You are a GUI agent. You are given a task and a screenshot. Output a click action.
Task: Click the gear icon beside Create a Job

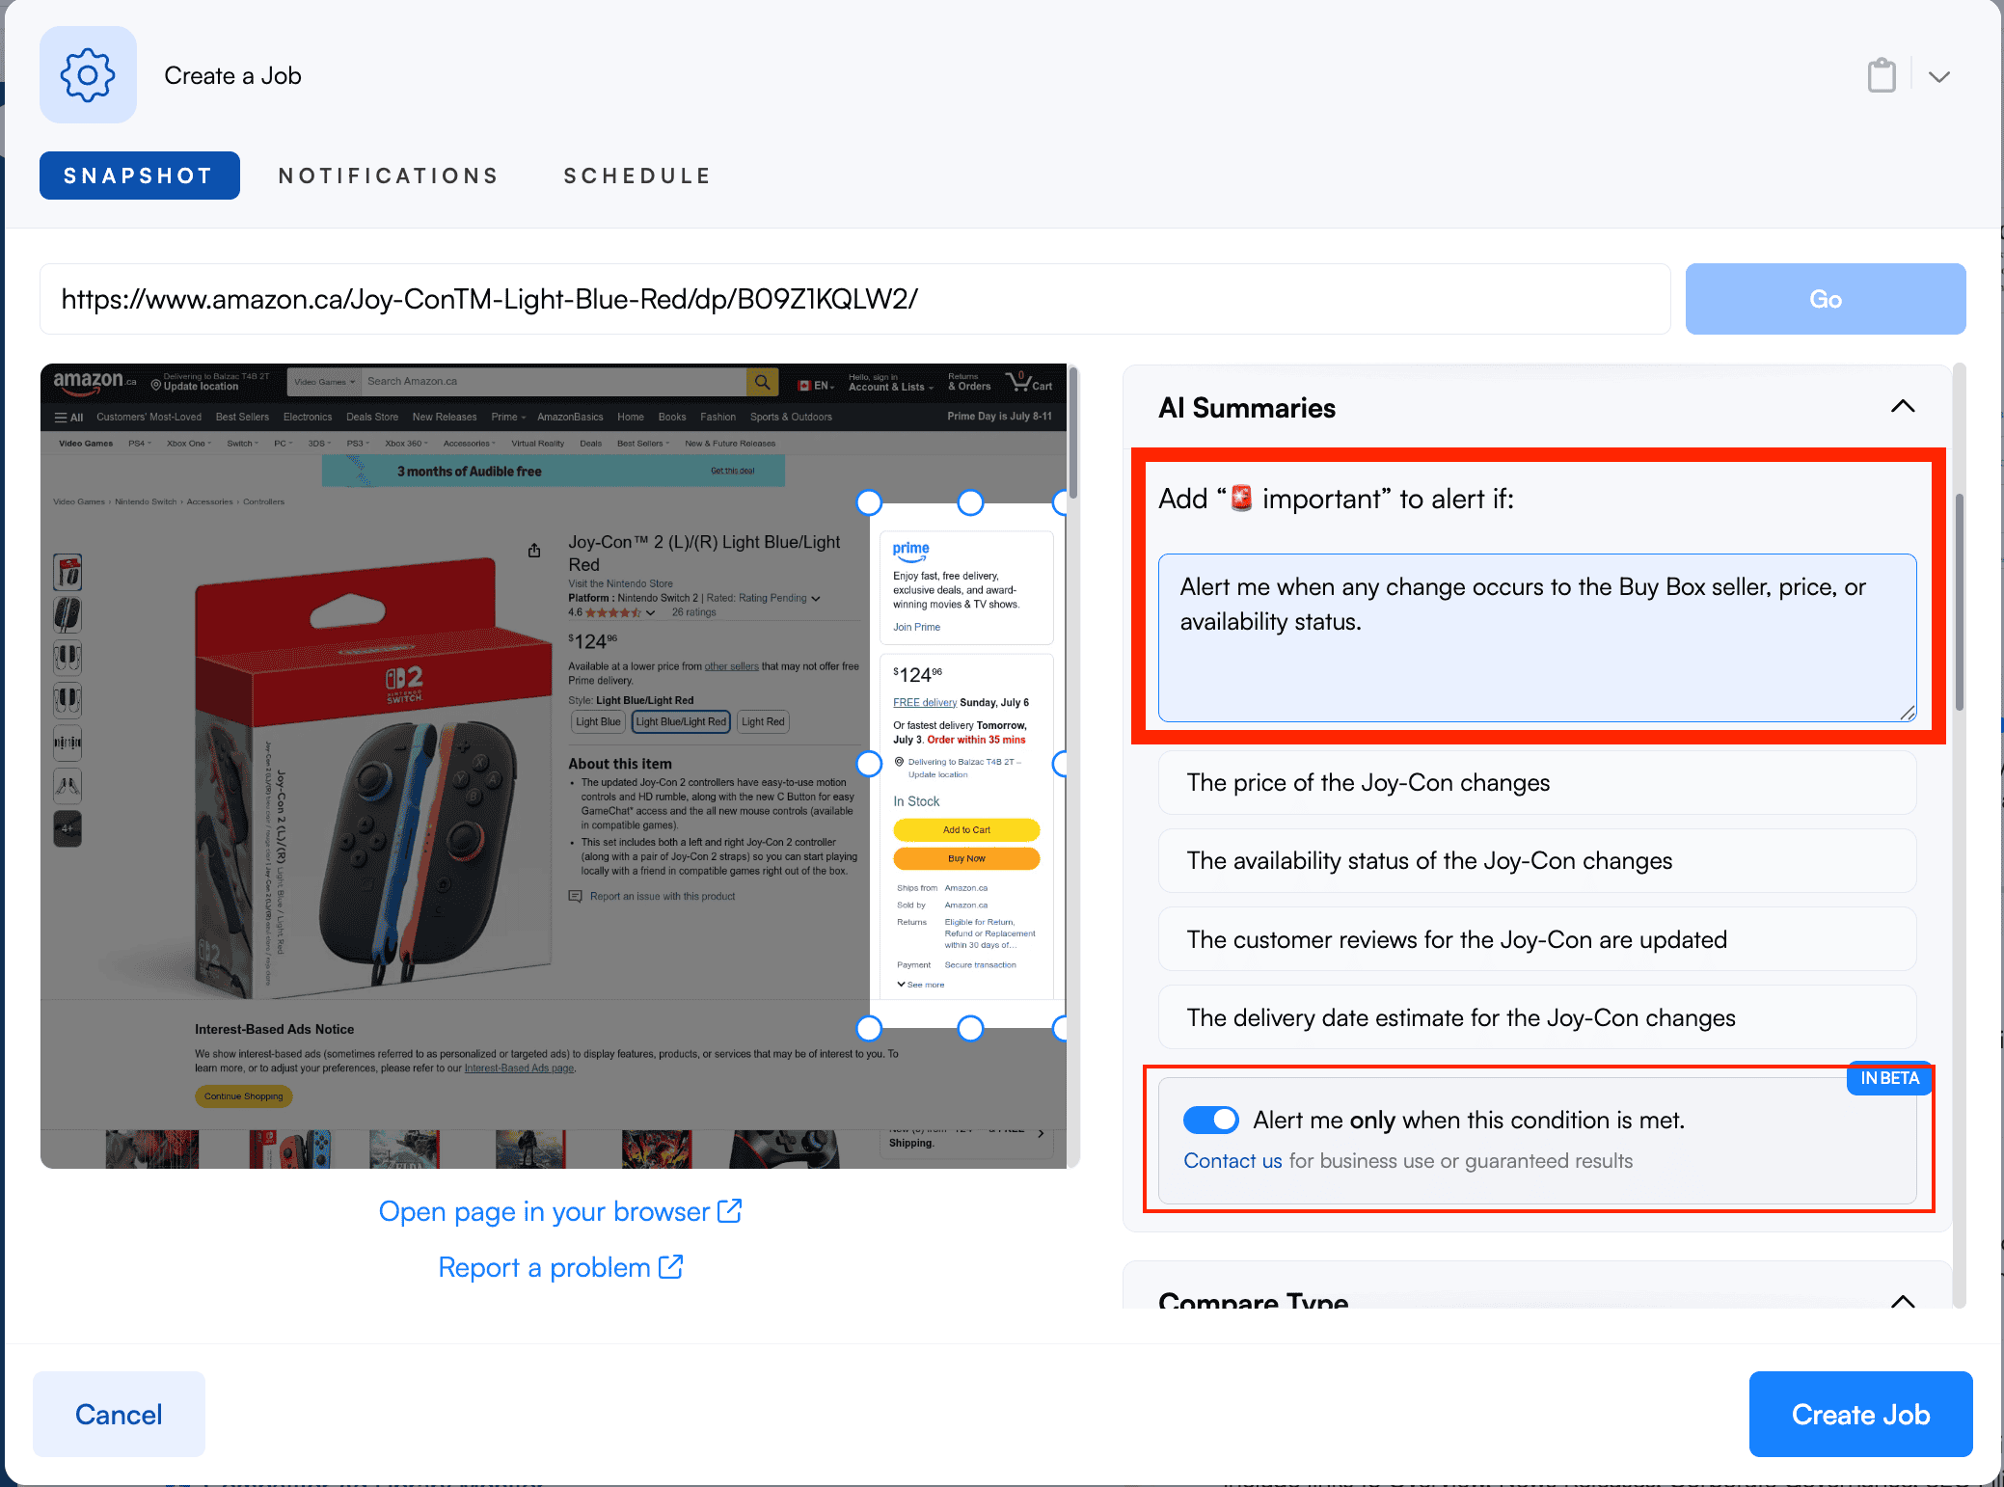tap(88, 75)
